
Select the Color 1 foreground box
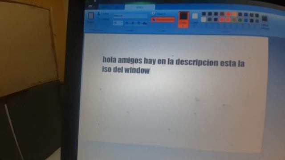183,20
